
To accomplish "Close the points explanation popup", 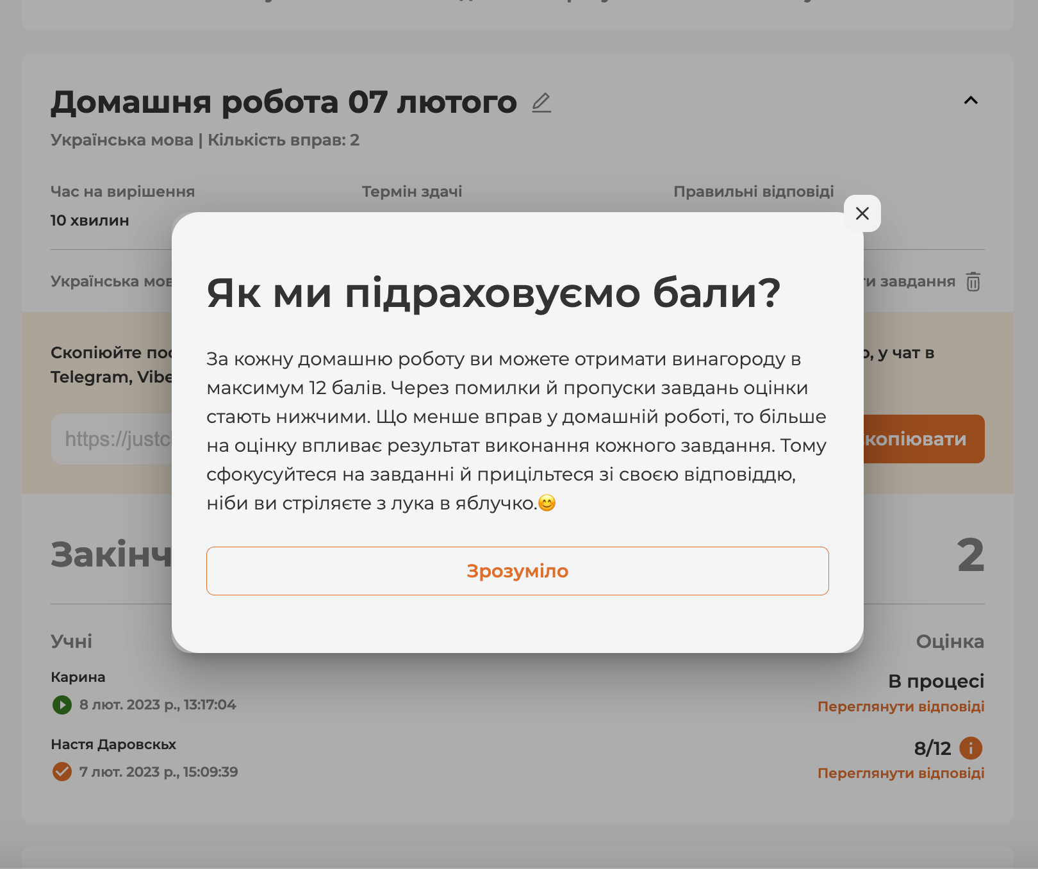I will [862, 213].
